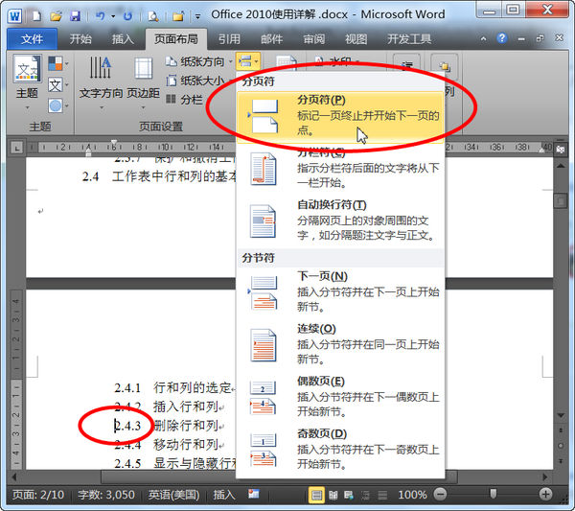Viewport: 575px width, 511px height.
Task: Switch to the 插入 ribbon tab
Action: 123,39
